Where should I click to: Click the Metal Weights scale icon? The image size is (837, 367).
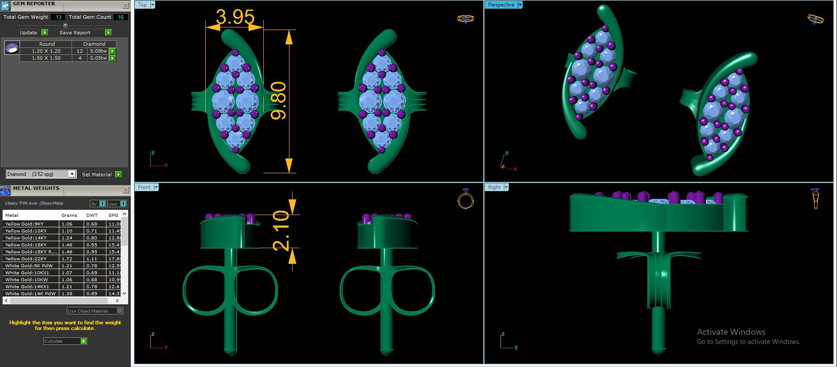coord(5,190)
